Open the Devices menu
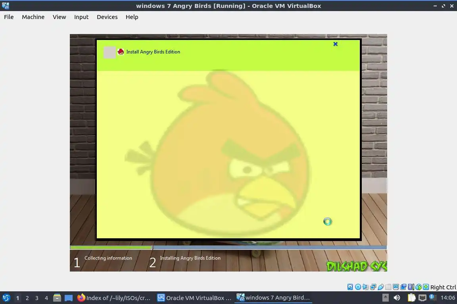 coord(107,17)
